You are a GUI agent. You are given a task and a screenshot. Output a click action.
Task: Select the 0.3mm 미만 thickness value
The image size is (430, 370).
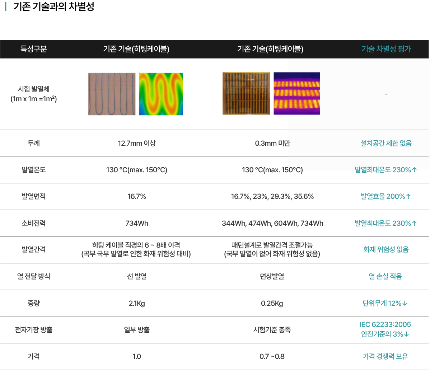point(272,144)
